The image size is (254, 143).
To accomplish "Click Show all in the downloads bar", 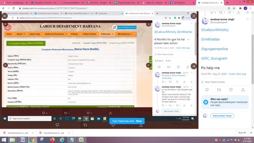I will pos(242,133).
